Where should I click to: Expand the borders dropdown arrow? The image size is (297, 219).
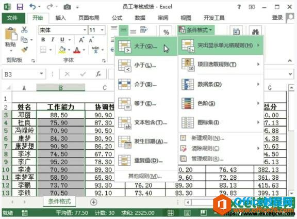51,50
